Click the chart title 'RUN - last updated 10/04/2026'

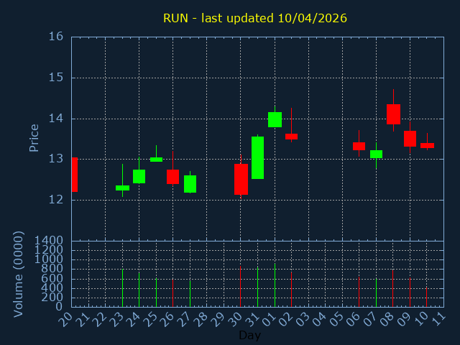pos(254,18)
